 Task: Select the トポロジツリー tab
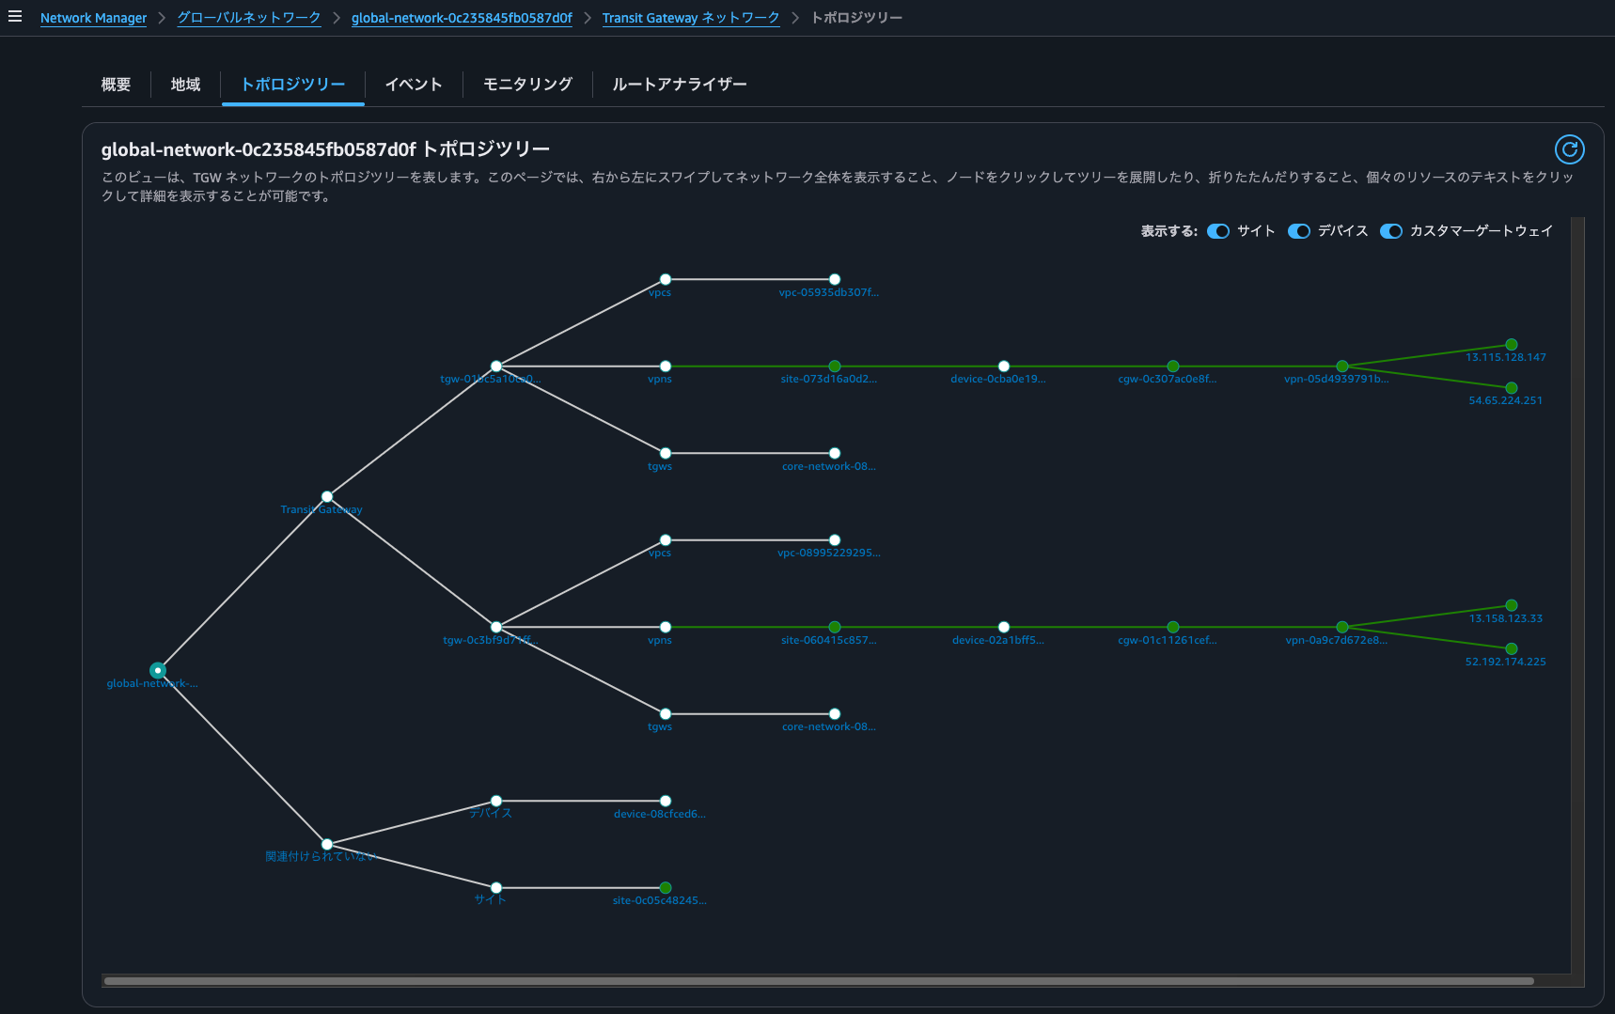coord(292,85)
